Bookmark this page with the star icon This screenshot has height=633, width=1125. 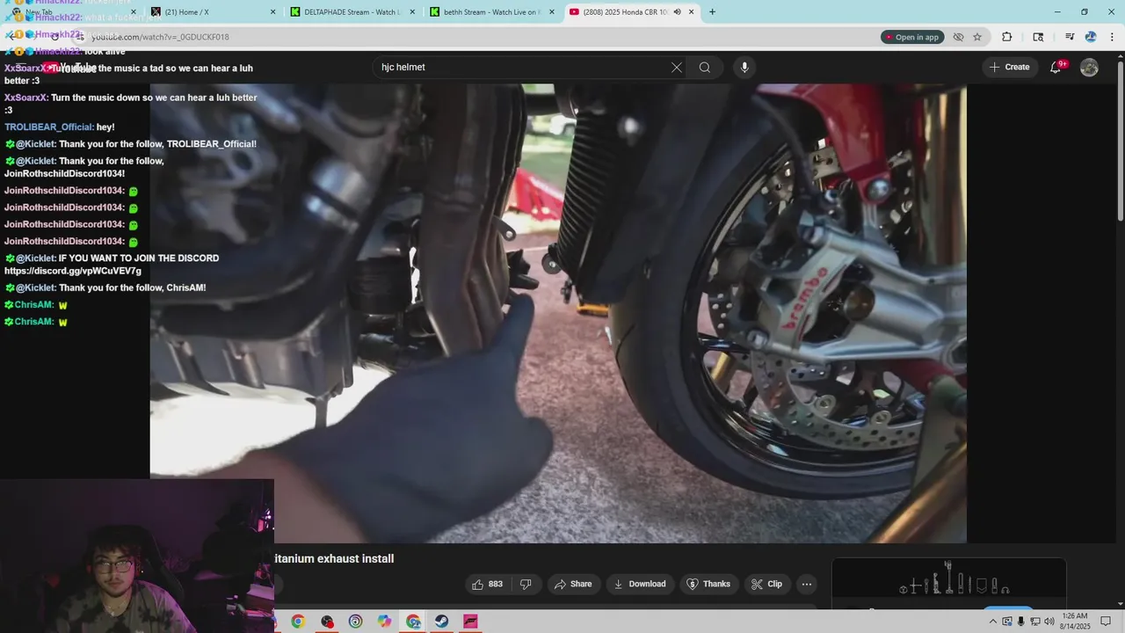pyautogui.click(x=977, y=37)
